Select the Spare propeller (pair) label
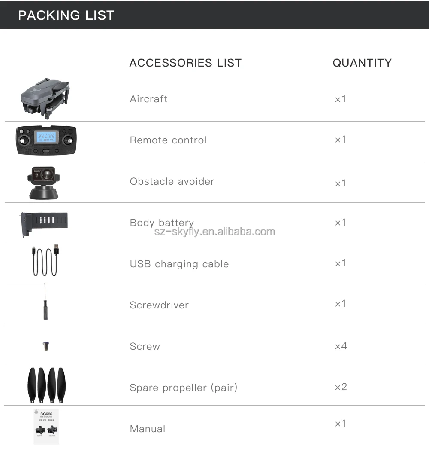Viewport: 429px width, 464px height. (x=184, y=388)
